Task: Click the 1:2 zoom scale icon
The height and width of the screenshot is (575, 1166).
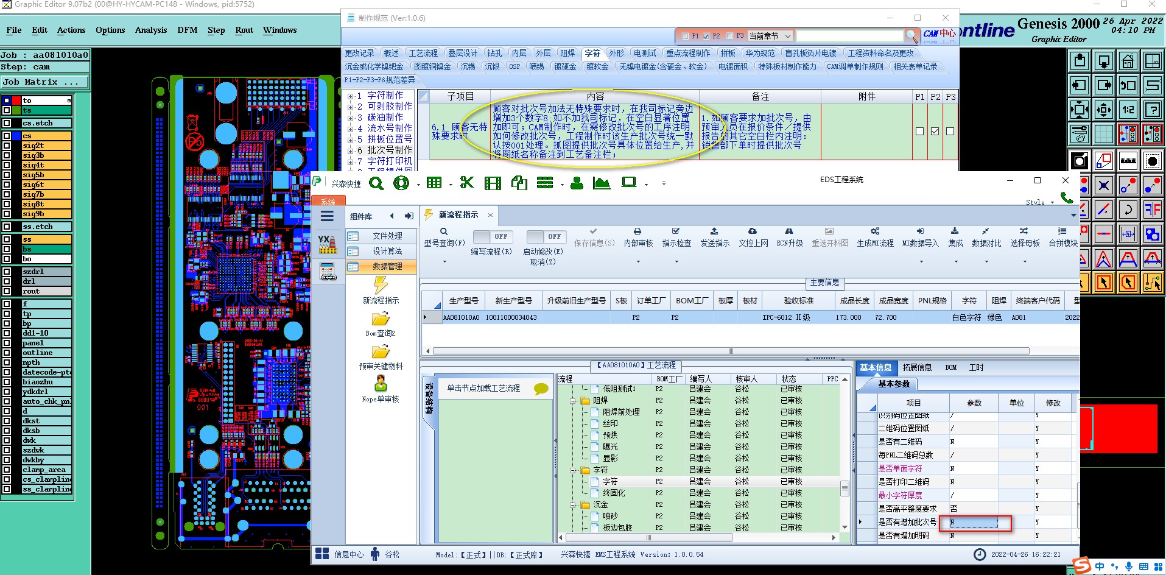Action: coord(1128,110)
